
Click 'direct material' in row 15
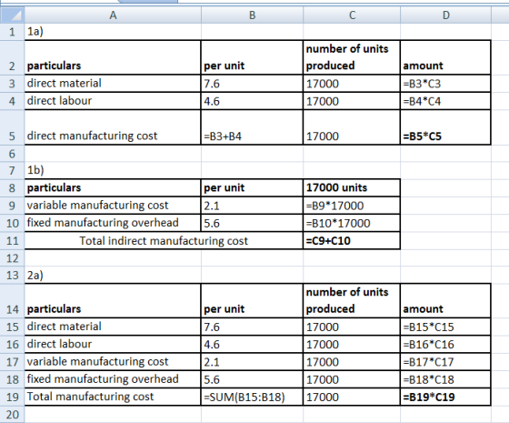113,327
